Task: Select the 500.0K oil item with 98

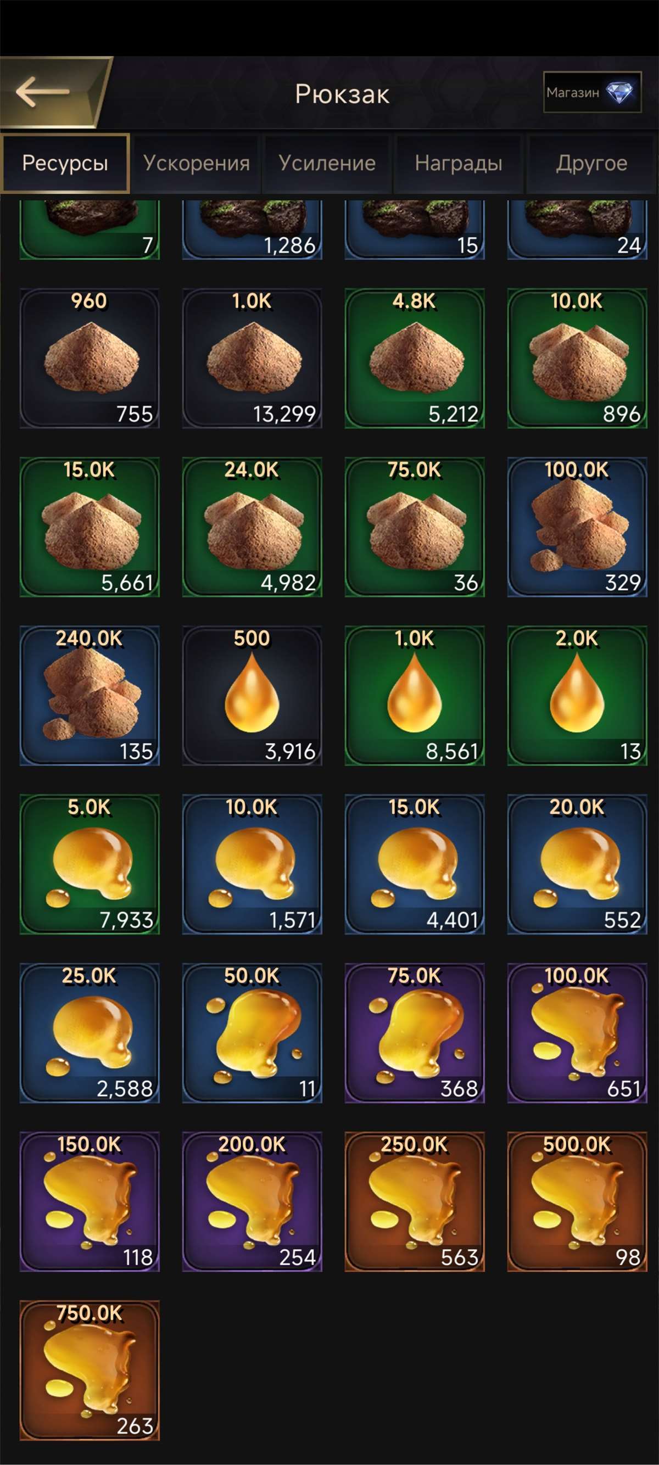Action: [x=577, y=1201]
